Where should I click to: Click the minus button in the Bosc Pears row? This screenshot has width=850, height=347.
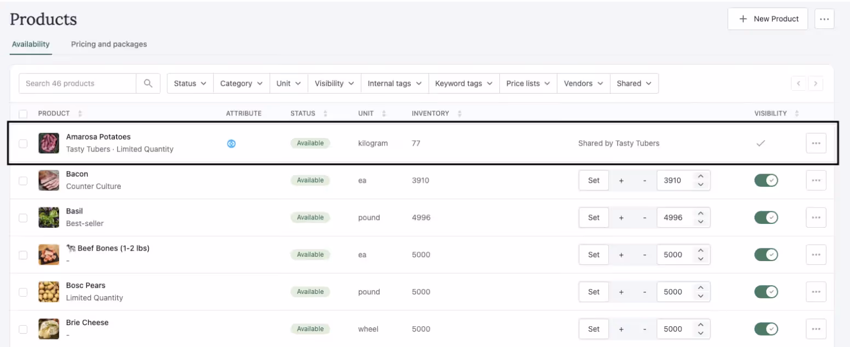(x=645, y=292)
